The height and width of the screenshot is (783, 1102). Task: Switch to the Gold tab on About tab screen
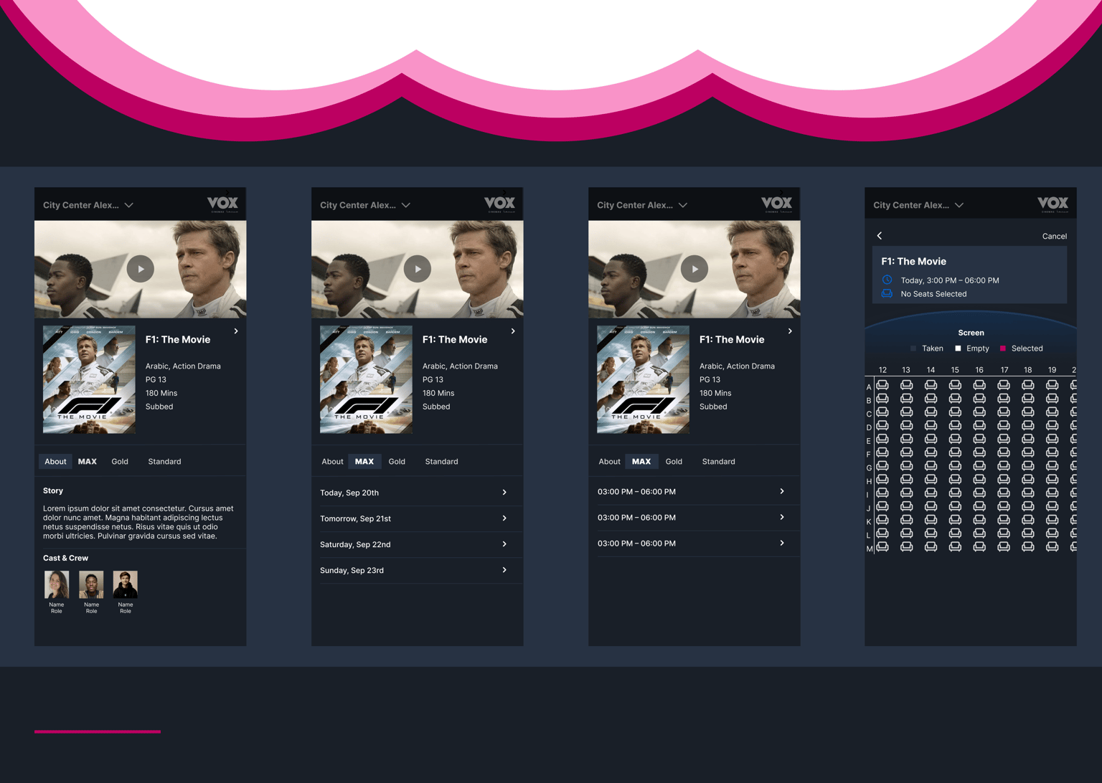(x=120, y=462)
